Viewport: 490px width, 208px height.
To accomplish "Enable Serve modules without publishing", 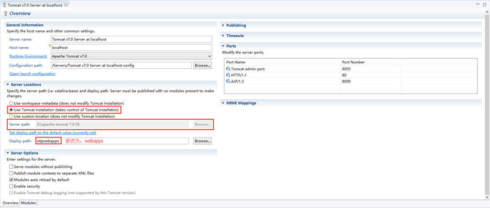I will point(11,166).
